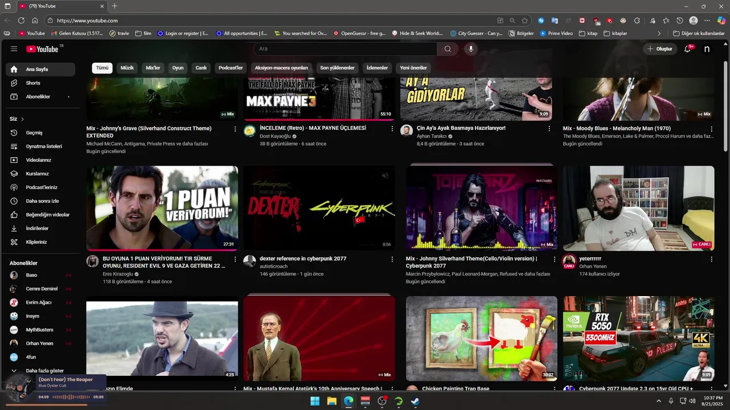The height and width of the screenshot is (410, 730).
Task: Open Windows Start menu
Action: [315, 401]
